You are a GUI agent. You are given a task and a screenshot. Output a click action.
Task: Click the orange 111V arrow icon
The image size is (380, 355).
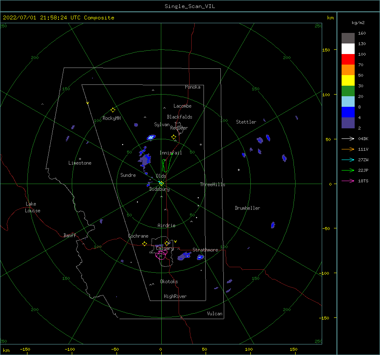348,149
